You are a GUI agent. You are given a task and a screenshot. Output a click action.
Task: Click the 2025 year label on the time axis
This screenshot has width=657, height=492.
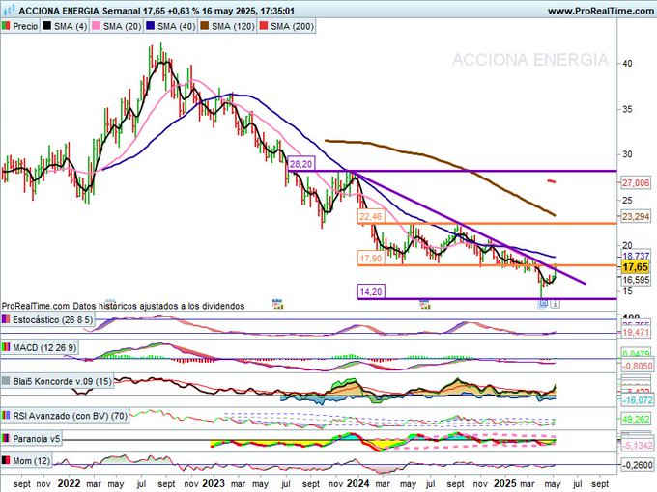pyautogui.click(x=504, y=483)
